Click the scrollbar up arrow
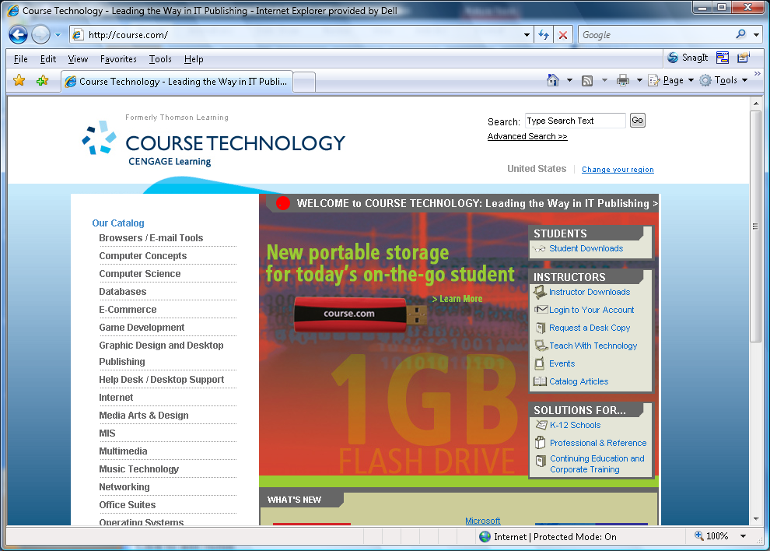770x551 pixels. pos(756,104)
